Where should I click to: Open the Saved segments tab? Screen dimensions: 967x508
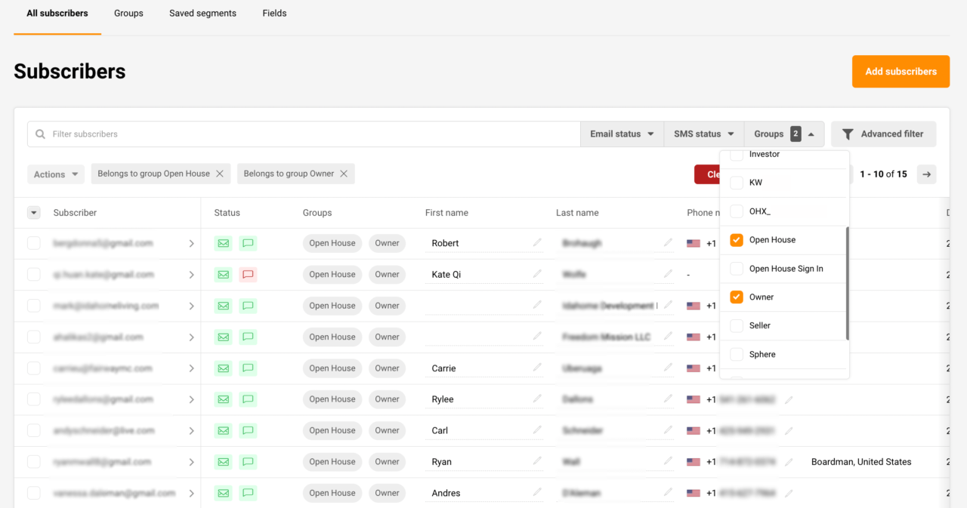tap(202, 13)
